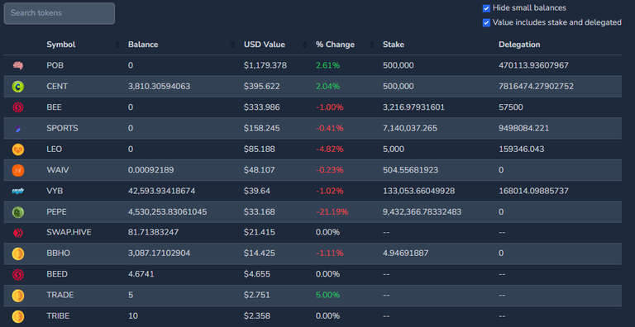
Task: Click the BEED token icon
Action: [18, 275]
